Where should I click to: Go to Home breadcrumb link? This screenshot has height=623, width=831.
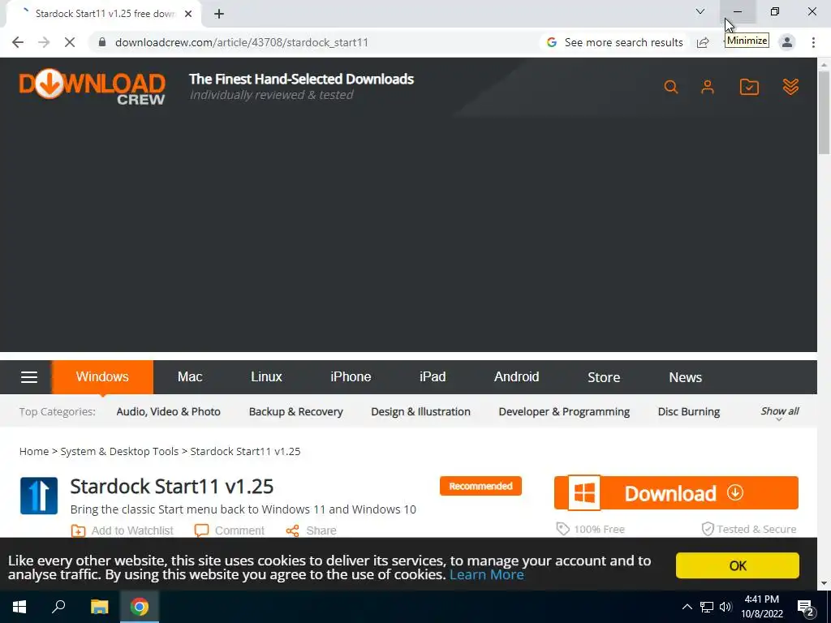click(x=34, y=451)
